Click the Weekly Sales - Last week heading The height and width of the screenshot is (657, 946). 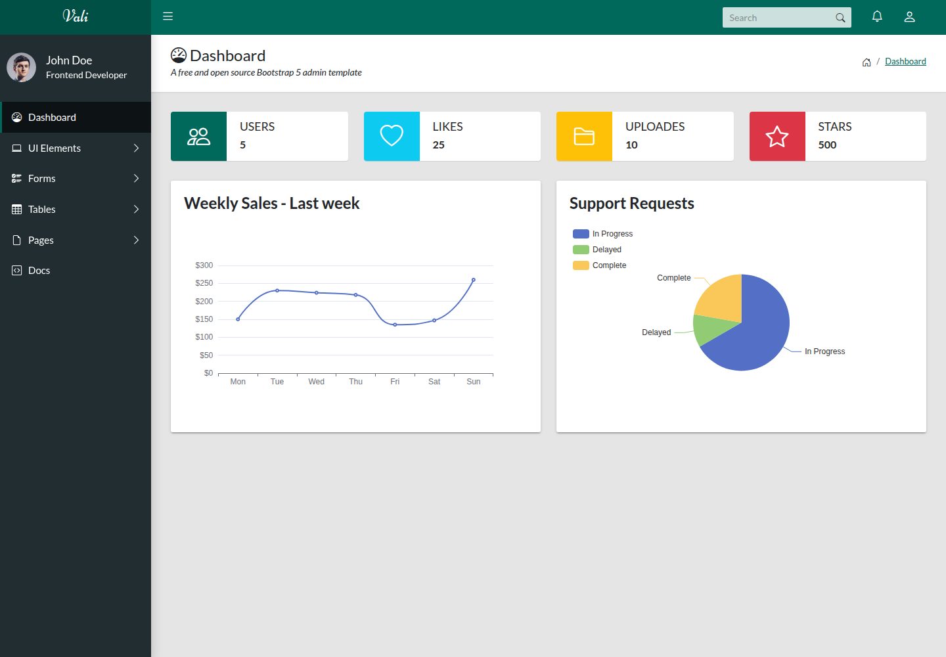(x=271, y=203)
